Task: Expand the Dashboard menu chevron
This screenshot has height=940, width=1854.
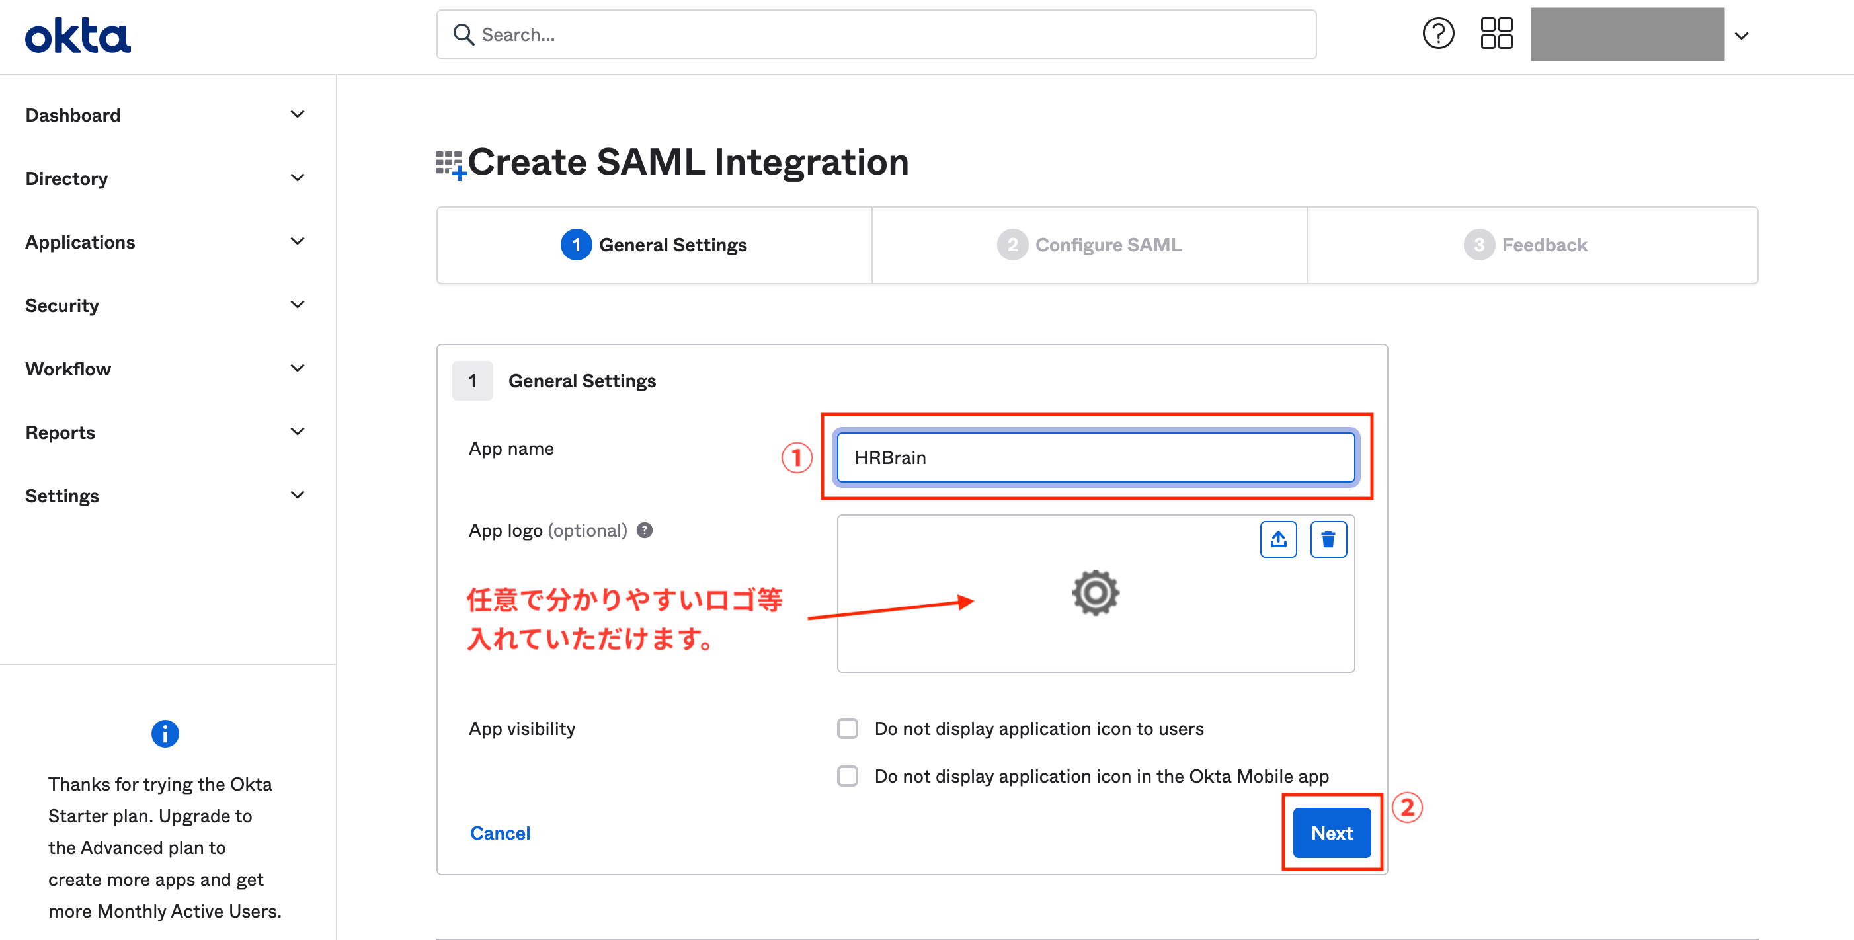Action: [x=298, y=114]
